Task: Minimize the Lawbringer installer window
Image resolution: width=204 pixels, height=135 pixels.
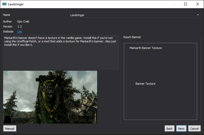Action: [x=173, y=4]
